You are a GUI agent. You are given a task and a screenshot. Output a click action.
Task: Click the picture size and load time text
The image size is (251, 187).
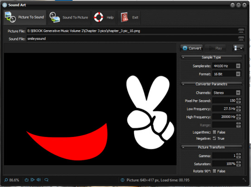pyautogui.click(x=158, y=180)
